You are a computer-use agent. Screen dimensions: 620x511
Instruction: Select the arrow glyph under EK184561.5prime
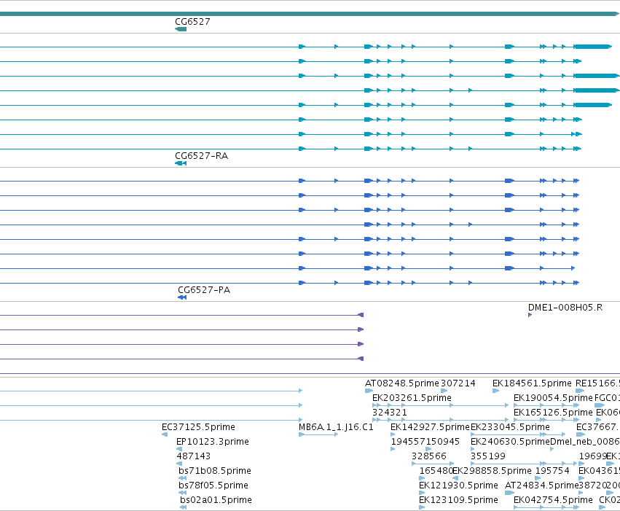pos(496,391)
